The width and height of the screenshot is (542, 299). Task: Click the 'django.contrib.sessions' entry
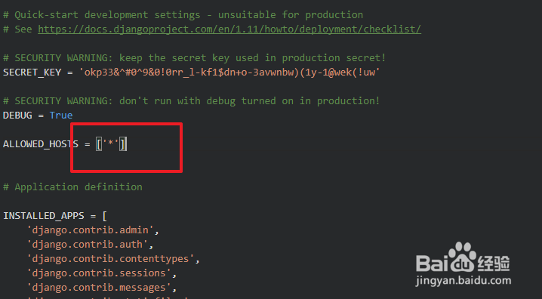pos(99,273)
